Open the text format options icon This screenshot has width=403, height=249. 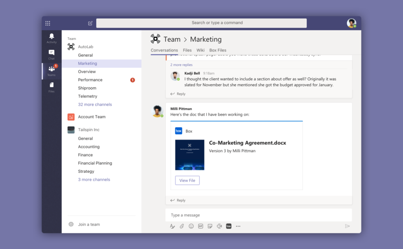172,226
